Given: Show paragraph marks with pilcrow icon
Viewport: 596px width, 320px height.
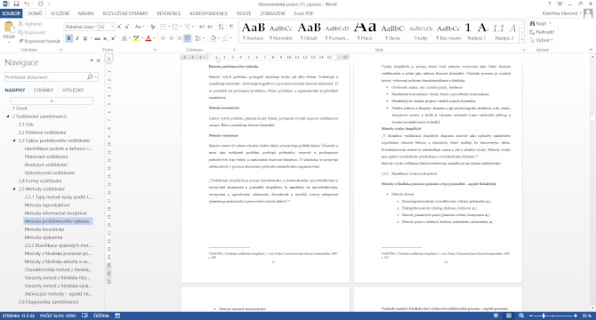Looking at the screenshot, I should point(231,27).
